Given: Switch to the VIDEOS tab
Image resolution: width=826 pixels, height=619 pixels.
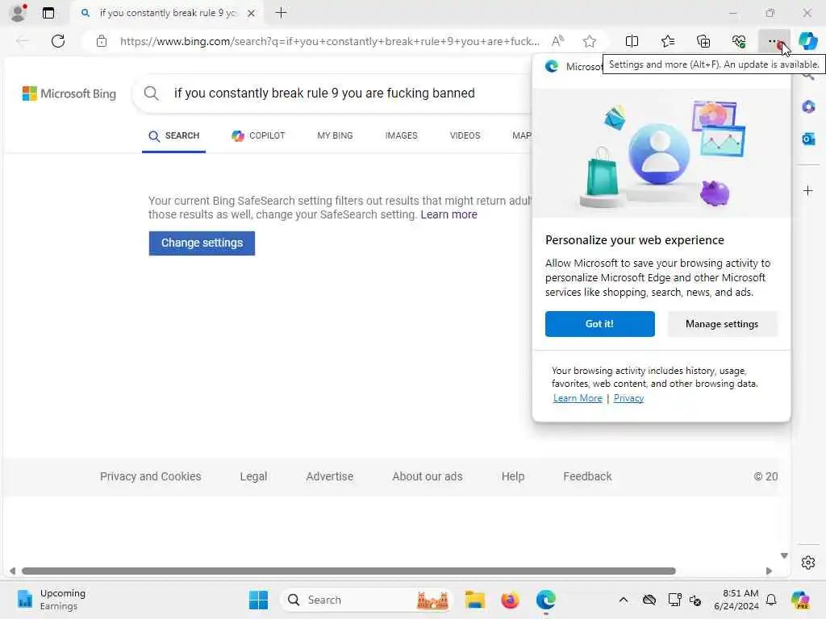Looking at the screenshot, I should 465,135.
